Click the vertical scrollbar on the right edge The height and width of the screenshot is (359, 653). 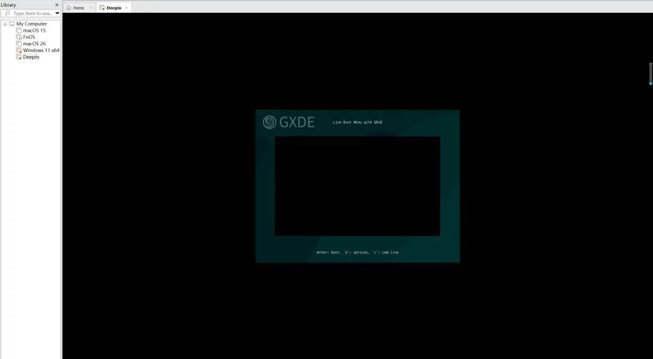[651, 74]
